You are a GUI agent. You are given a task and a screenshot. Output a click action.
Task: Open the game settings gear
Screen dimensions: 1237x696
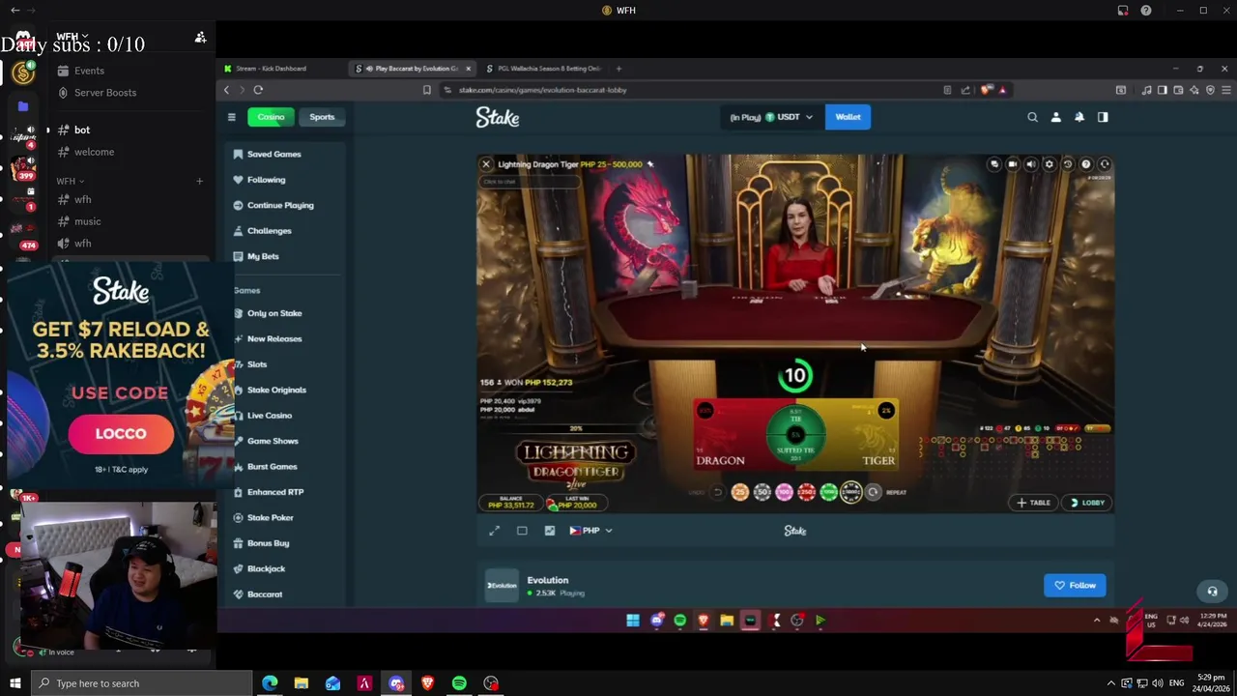coord(1049,164)
